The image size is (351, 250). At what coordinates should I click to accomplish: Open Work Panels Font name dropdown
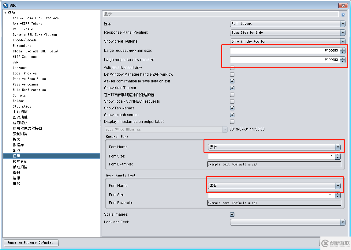(274, 186)
